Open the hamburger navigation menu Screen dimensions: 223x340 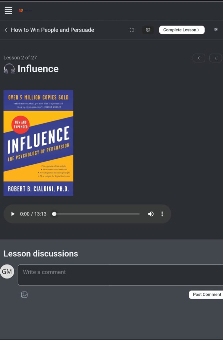(8, 11)
